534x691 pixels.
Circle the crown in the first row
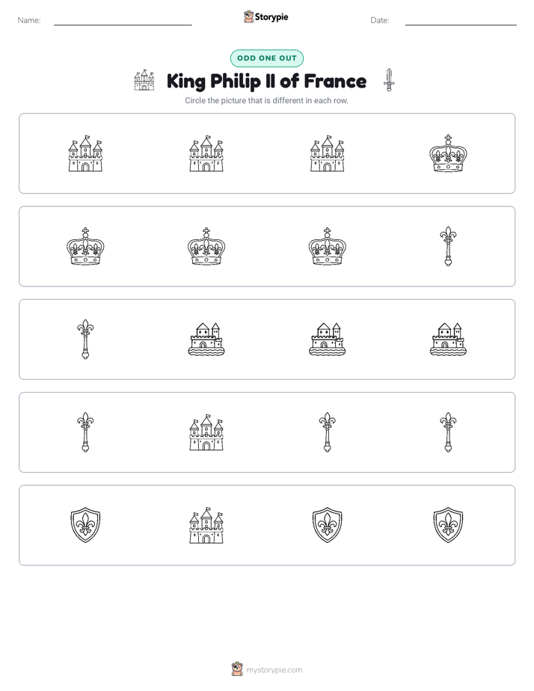[448, 153]
